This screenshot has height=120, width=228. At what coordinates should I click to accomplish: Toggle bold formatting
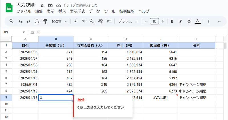point(172,21)
